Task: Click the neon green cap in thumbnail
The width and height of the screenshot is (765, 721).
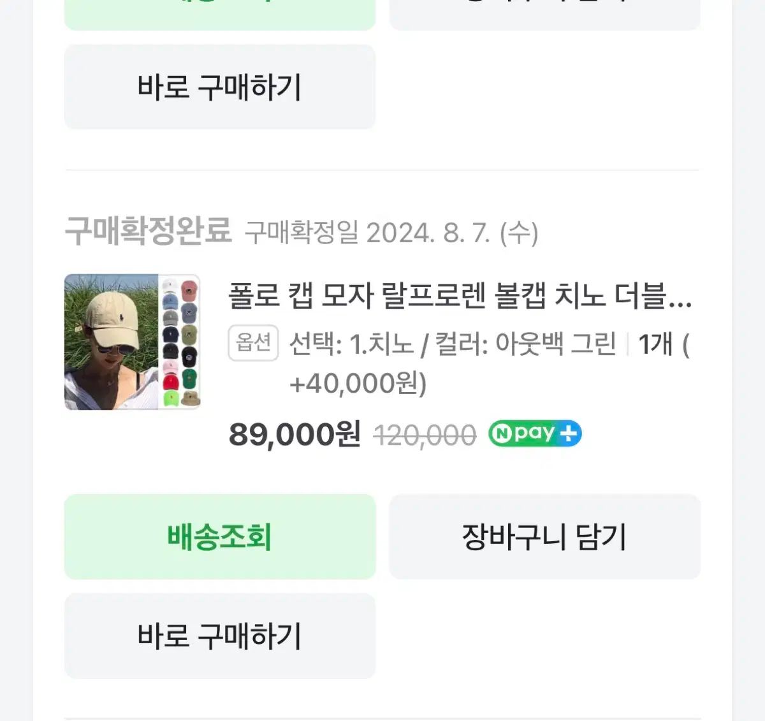Action: click(x=170, y=398)
